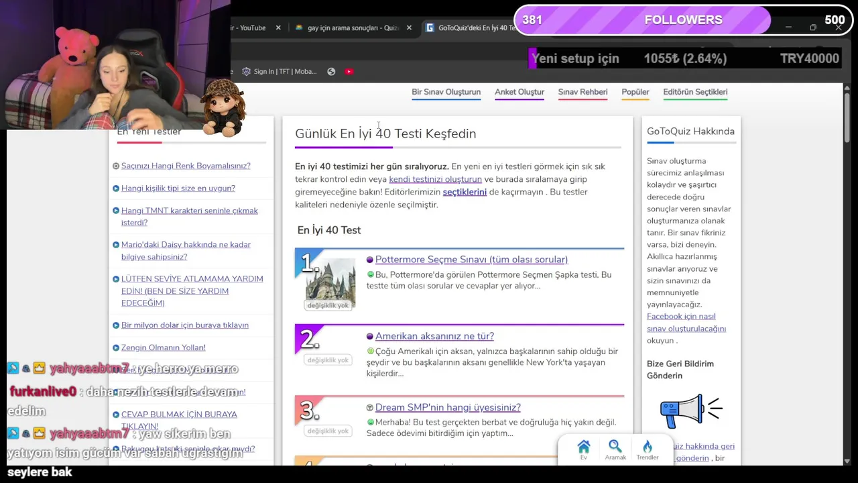Viewport: 858px width, 483px height.
Task: Follow the 'seçtiklerini' editors link
Action: (x=465, y=192)
